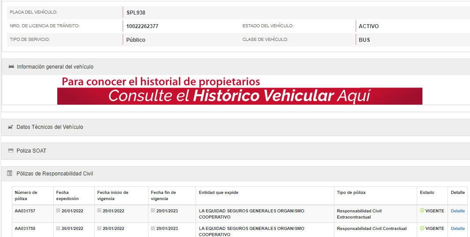Collapse the Pólizas de Responsabilidad Civil section
470x237 pixels.
click(x=55, y=174)
